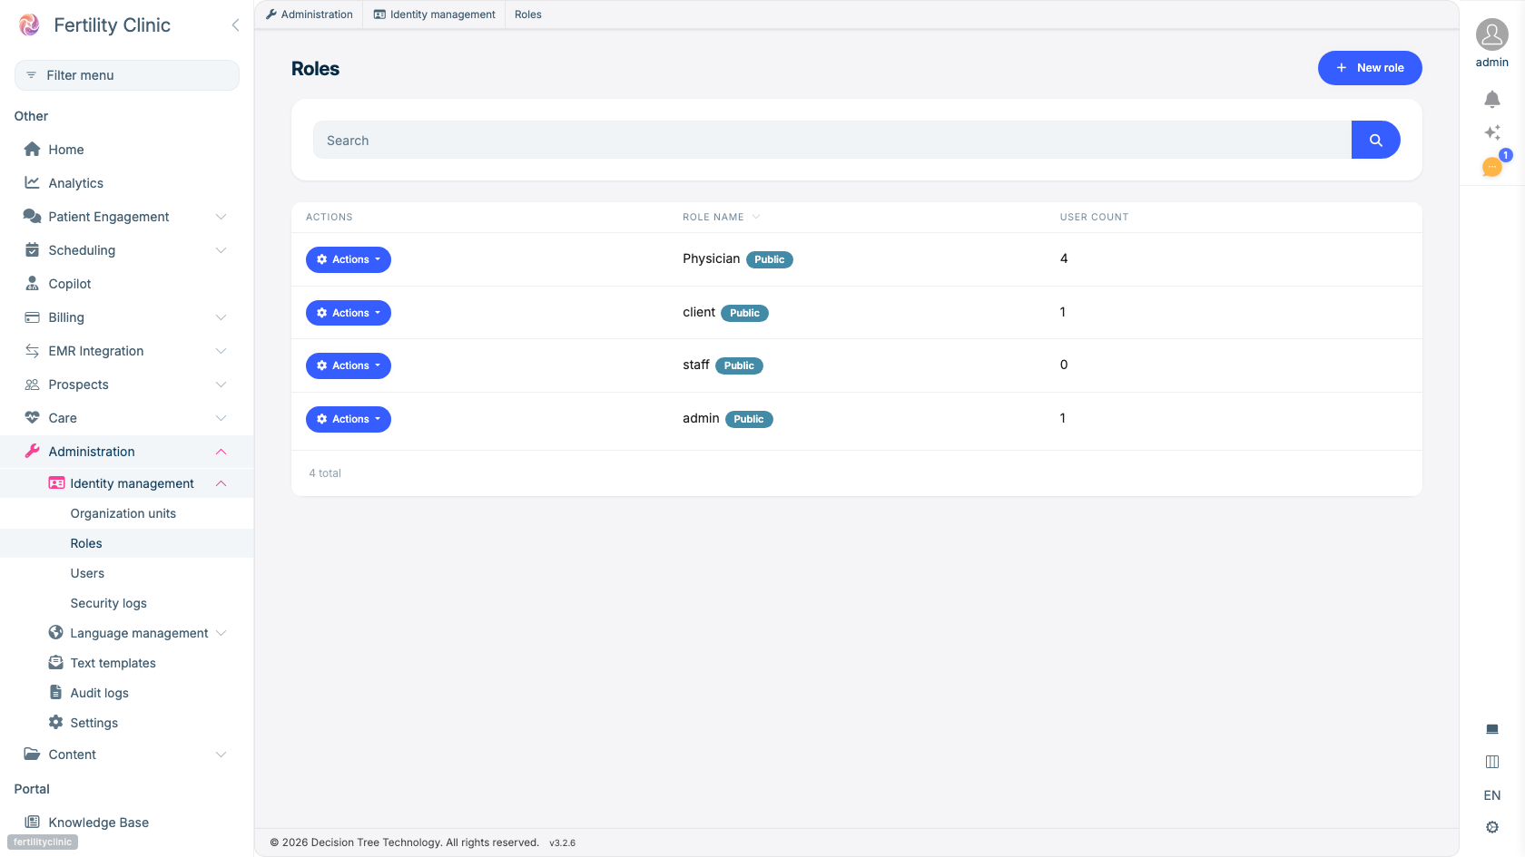
Task: Focus the Filter menu field
Action: click(127, 75)
